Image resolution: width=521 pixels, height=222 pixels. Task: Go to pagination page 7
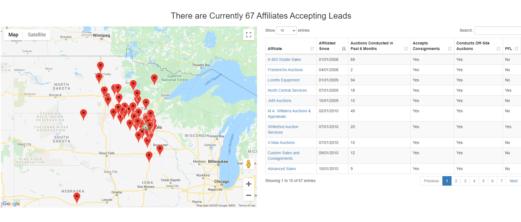(502, 181)
